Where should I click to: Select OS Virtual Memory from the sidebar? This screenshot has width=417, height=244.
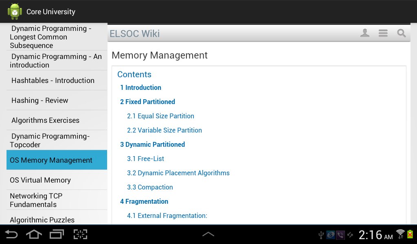[42, 180]
